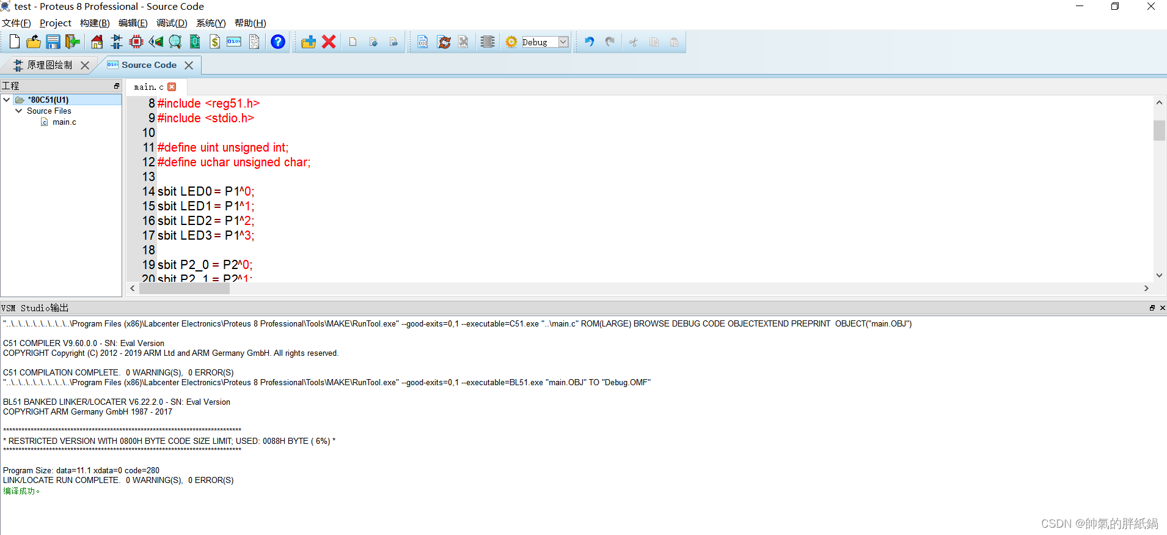Screen dimensions: 1167x535
Task: Click the line 'sbit LED0 = P1^0;'
Action: tap(206, 191)
